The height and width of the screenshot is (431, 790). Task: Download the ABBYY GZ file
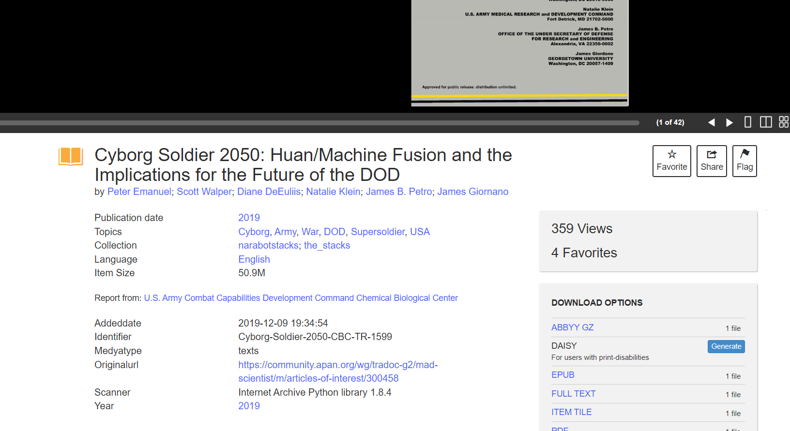point(573,327)
